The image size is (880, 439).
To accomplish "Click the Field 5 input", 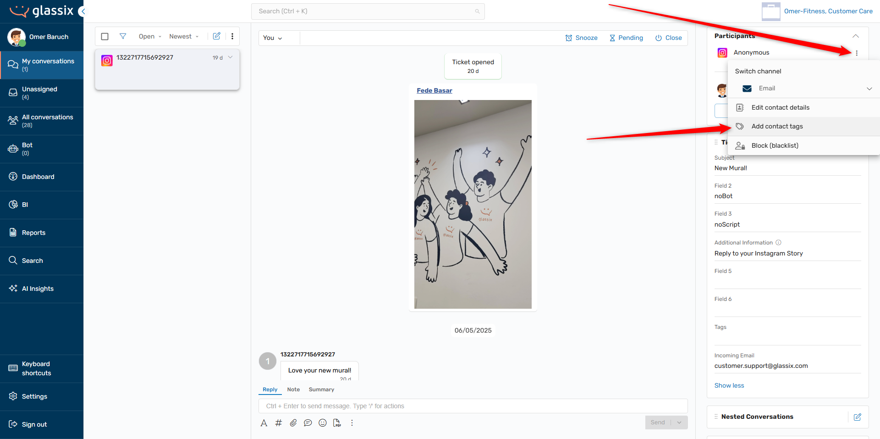I will click(x=787, y=282).
